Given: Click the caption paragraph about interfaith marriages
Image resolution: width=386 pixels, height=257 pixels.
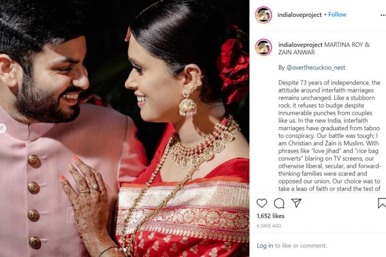Looking at the screenshot, I should tap(330, 135).
